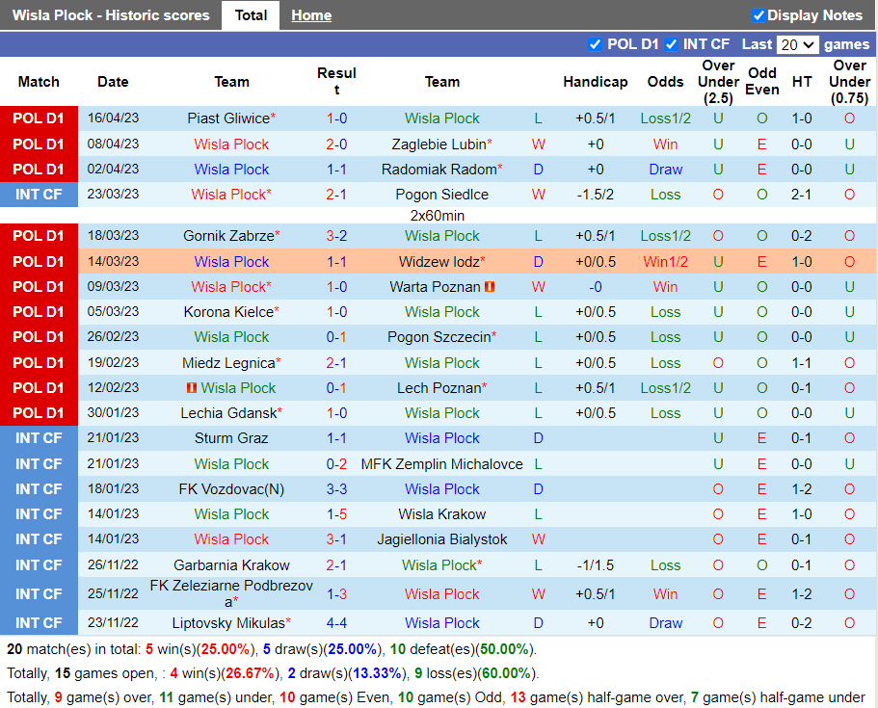
Task: Click Jagiellonia Bialystok team name
Action: [442, 539]
